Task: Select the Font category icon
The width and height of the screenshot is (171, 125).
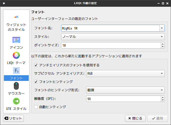Action: [16, 71]
